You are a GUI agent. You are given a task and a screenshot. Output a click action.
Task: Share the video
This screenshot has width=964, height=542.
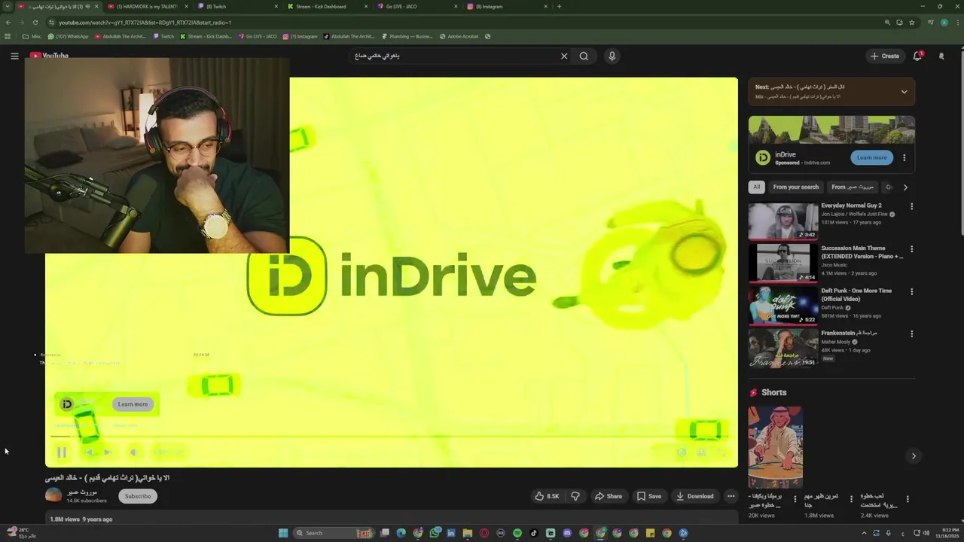point(609,496)
